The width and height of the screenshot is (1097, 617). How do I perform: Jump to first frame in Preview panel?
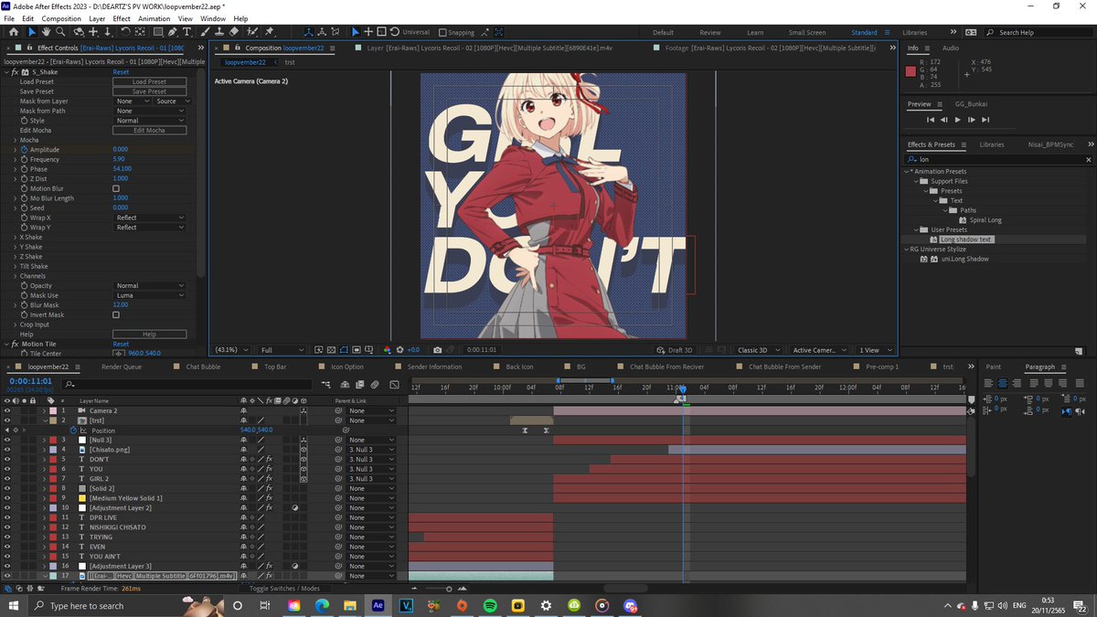[931, 120]
